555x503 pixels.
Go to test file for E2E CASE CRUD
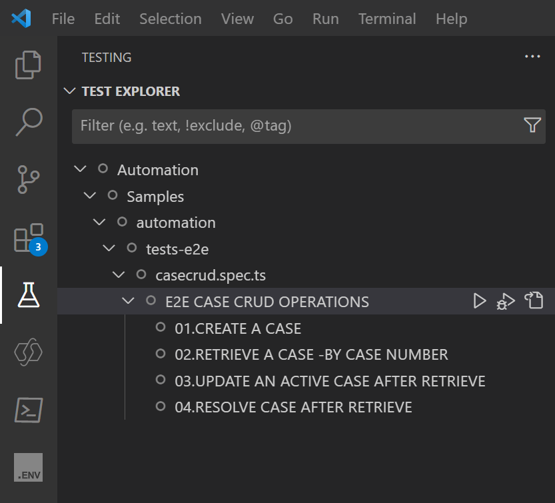pyautogui.click(x=534, y=300)
